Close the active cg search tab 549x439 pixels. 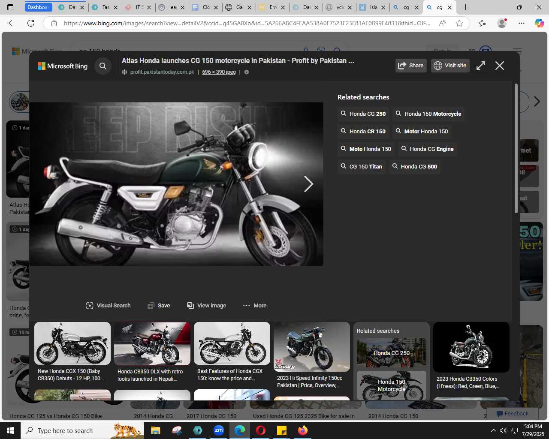click(449, 7)
